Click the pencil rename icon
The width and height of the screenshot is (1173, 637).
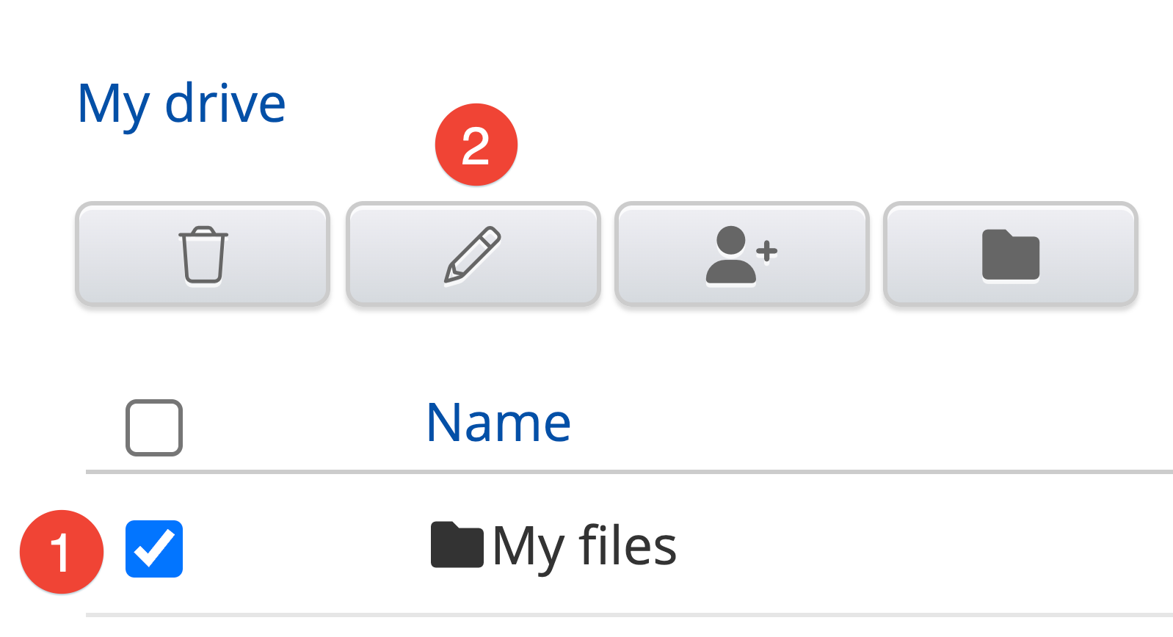473,254
